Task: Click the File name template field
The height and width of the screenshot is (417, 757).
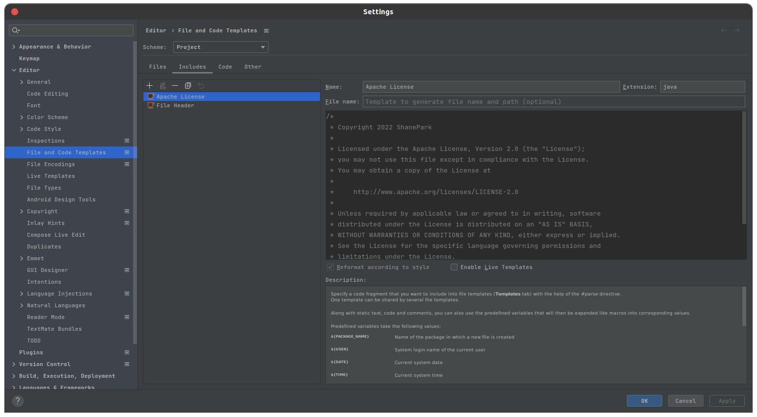Action: click(x=554, y=101)
